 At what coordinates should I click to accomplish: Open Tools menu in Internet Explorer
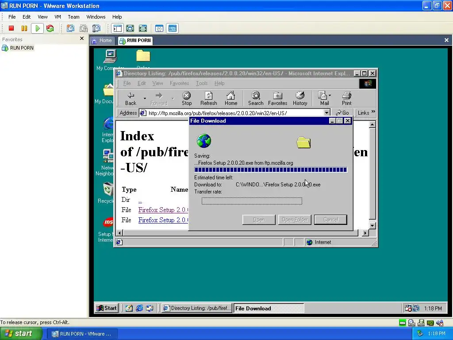tap(202, 83)
